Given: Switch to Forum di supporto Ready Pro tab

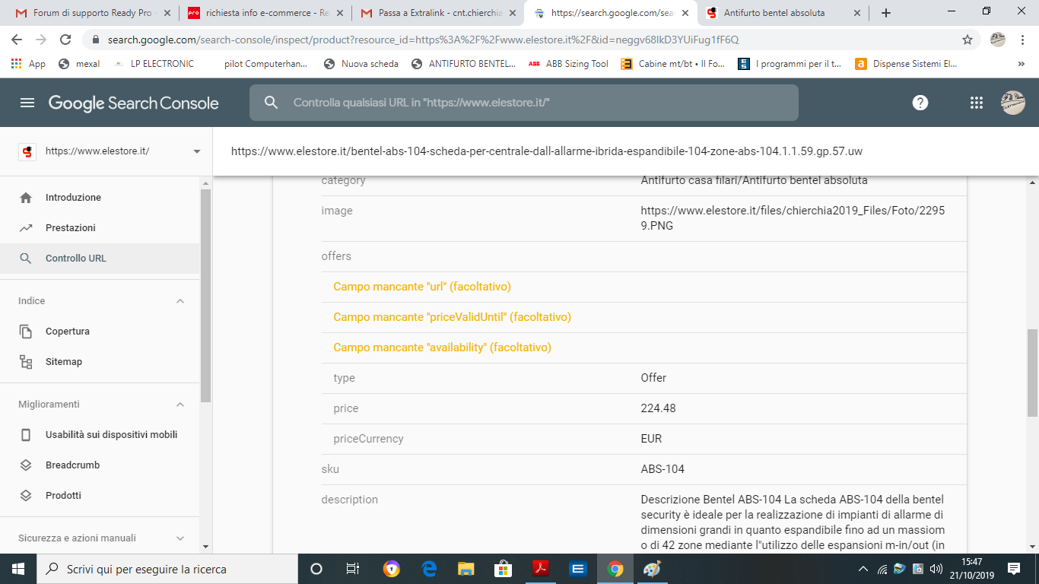Looking at the screenshot, I should (x=91, y=13).
